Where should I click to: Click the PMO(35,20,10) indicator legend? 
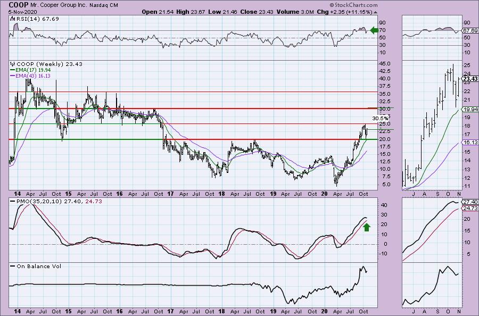[x=40, y=202]
